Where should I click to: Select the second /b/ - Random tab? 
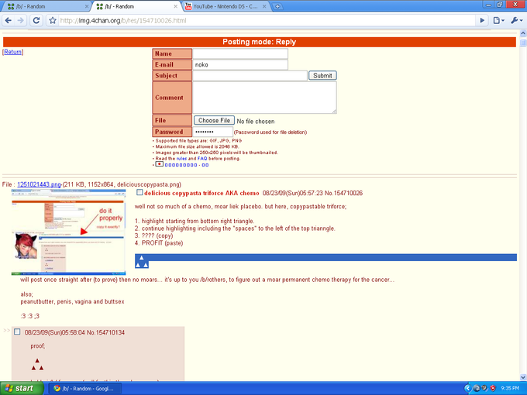(136, 6)
